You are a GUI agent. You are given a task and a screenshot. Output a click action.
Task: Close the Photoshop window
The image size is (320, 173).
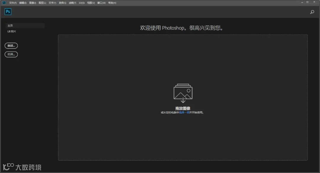pos(314,2)
